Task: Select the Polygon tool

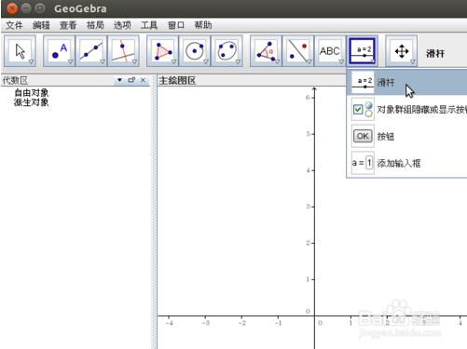Action: (x=162, y=50)
